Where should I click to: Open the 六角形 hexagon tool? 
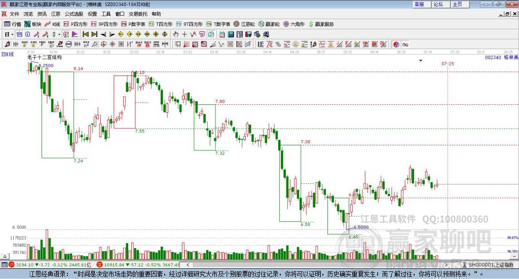click(294, 24)
